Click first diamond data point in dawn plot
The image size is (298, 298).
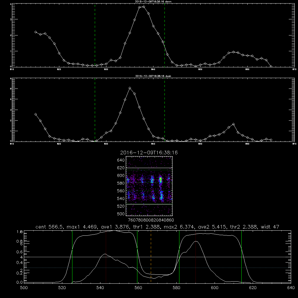click(35, 32)
